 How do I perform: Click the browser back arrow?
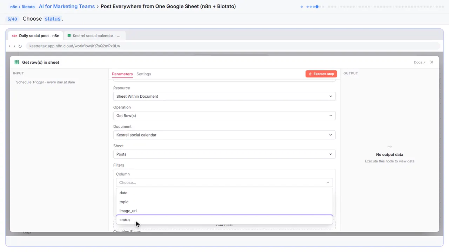[9, 46]
